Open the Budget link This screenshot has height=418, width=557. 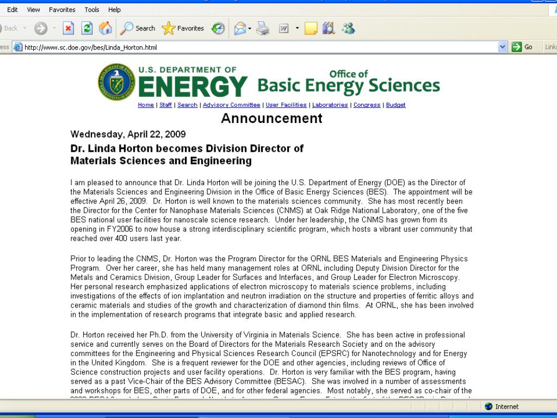pyautogui.click(x=396, y=105)
